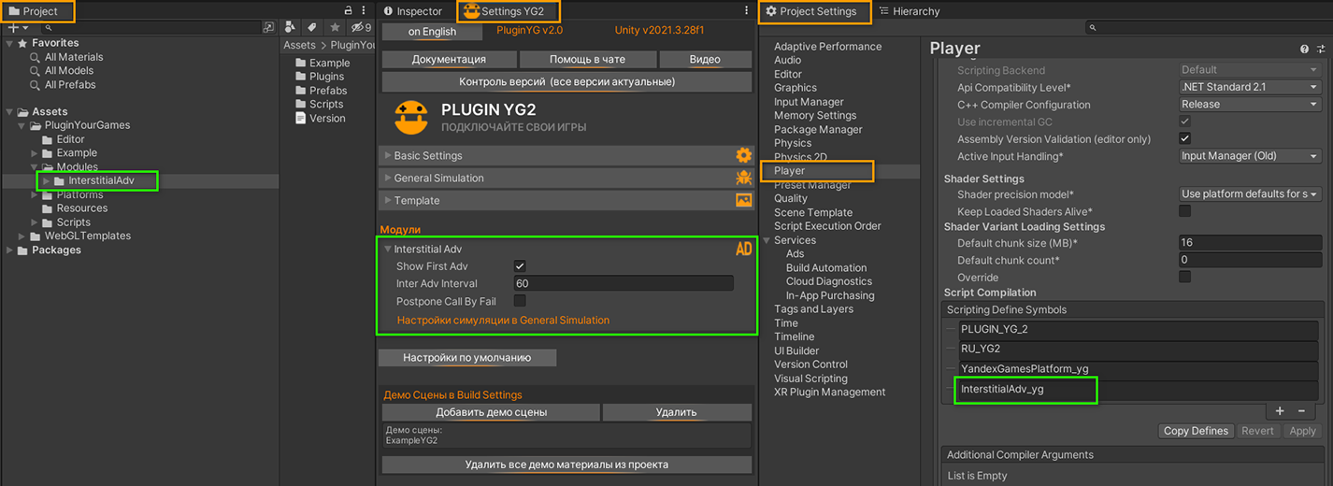Select the Plugins folder in the asset list
The width and height of the screenshot is (1333, 486).
[320, 77]
